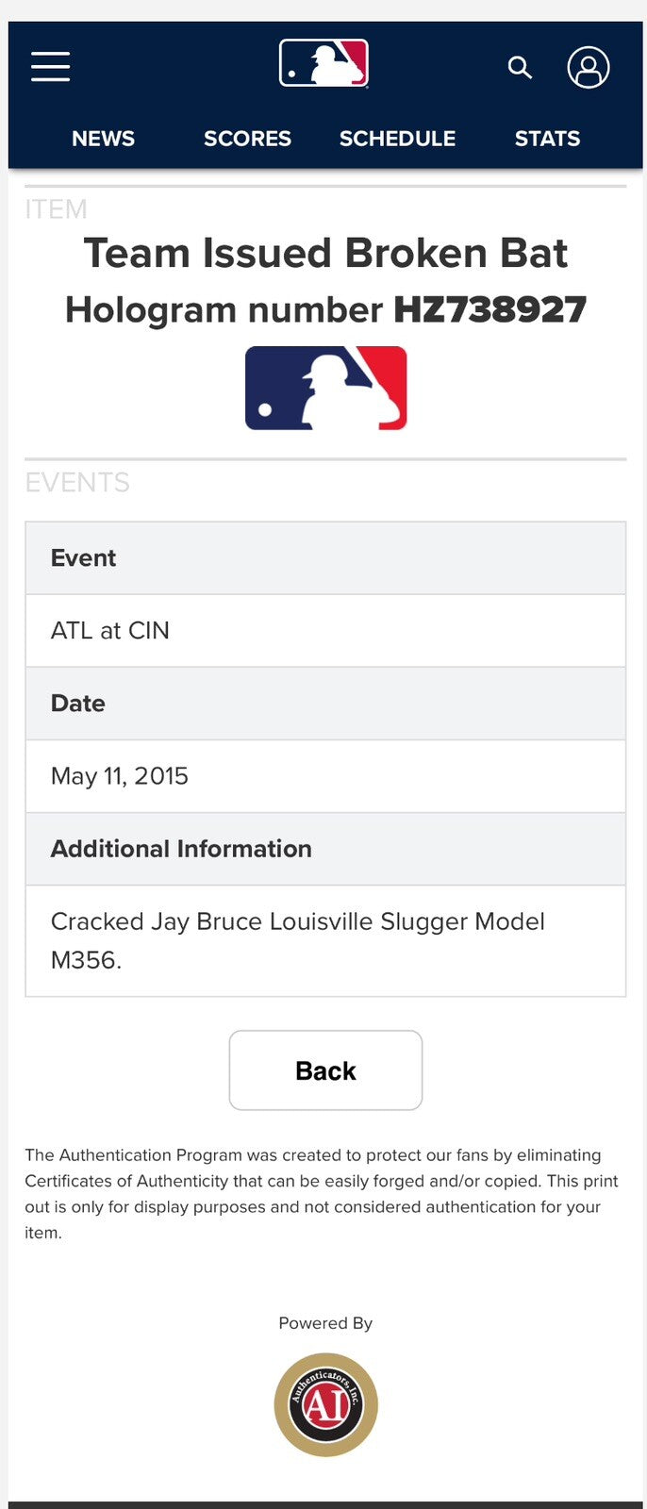This screenshot has width=647, height=1509.
Task: Click the Authenticators Inc. logo
Action: click(x=325, y=1404)
